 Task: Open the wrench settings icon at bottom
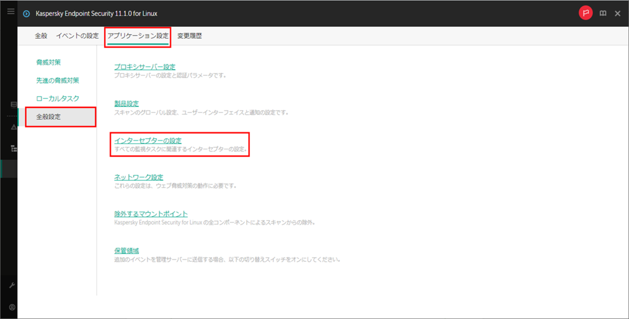coord(12,285)
